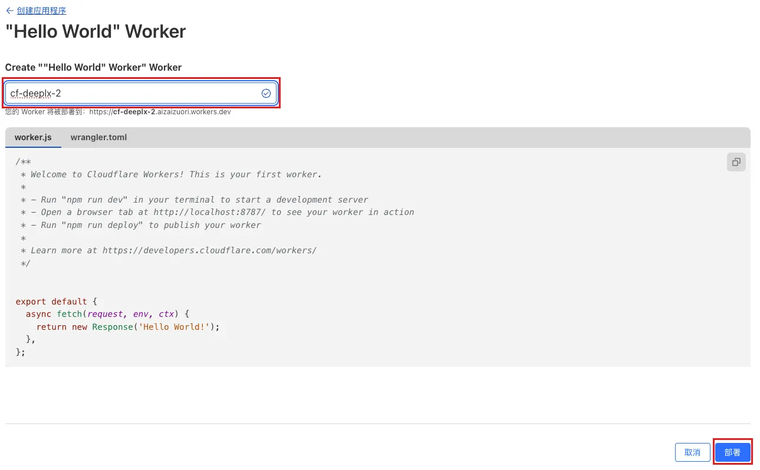
Task: Click the checkmark icon in name field
Action: point(266,93)
